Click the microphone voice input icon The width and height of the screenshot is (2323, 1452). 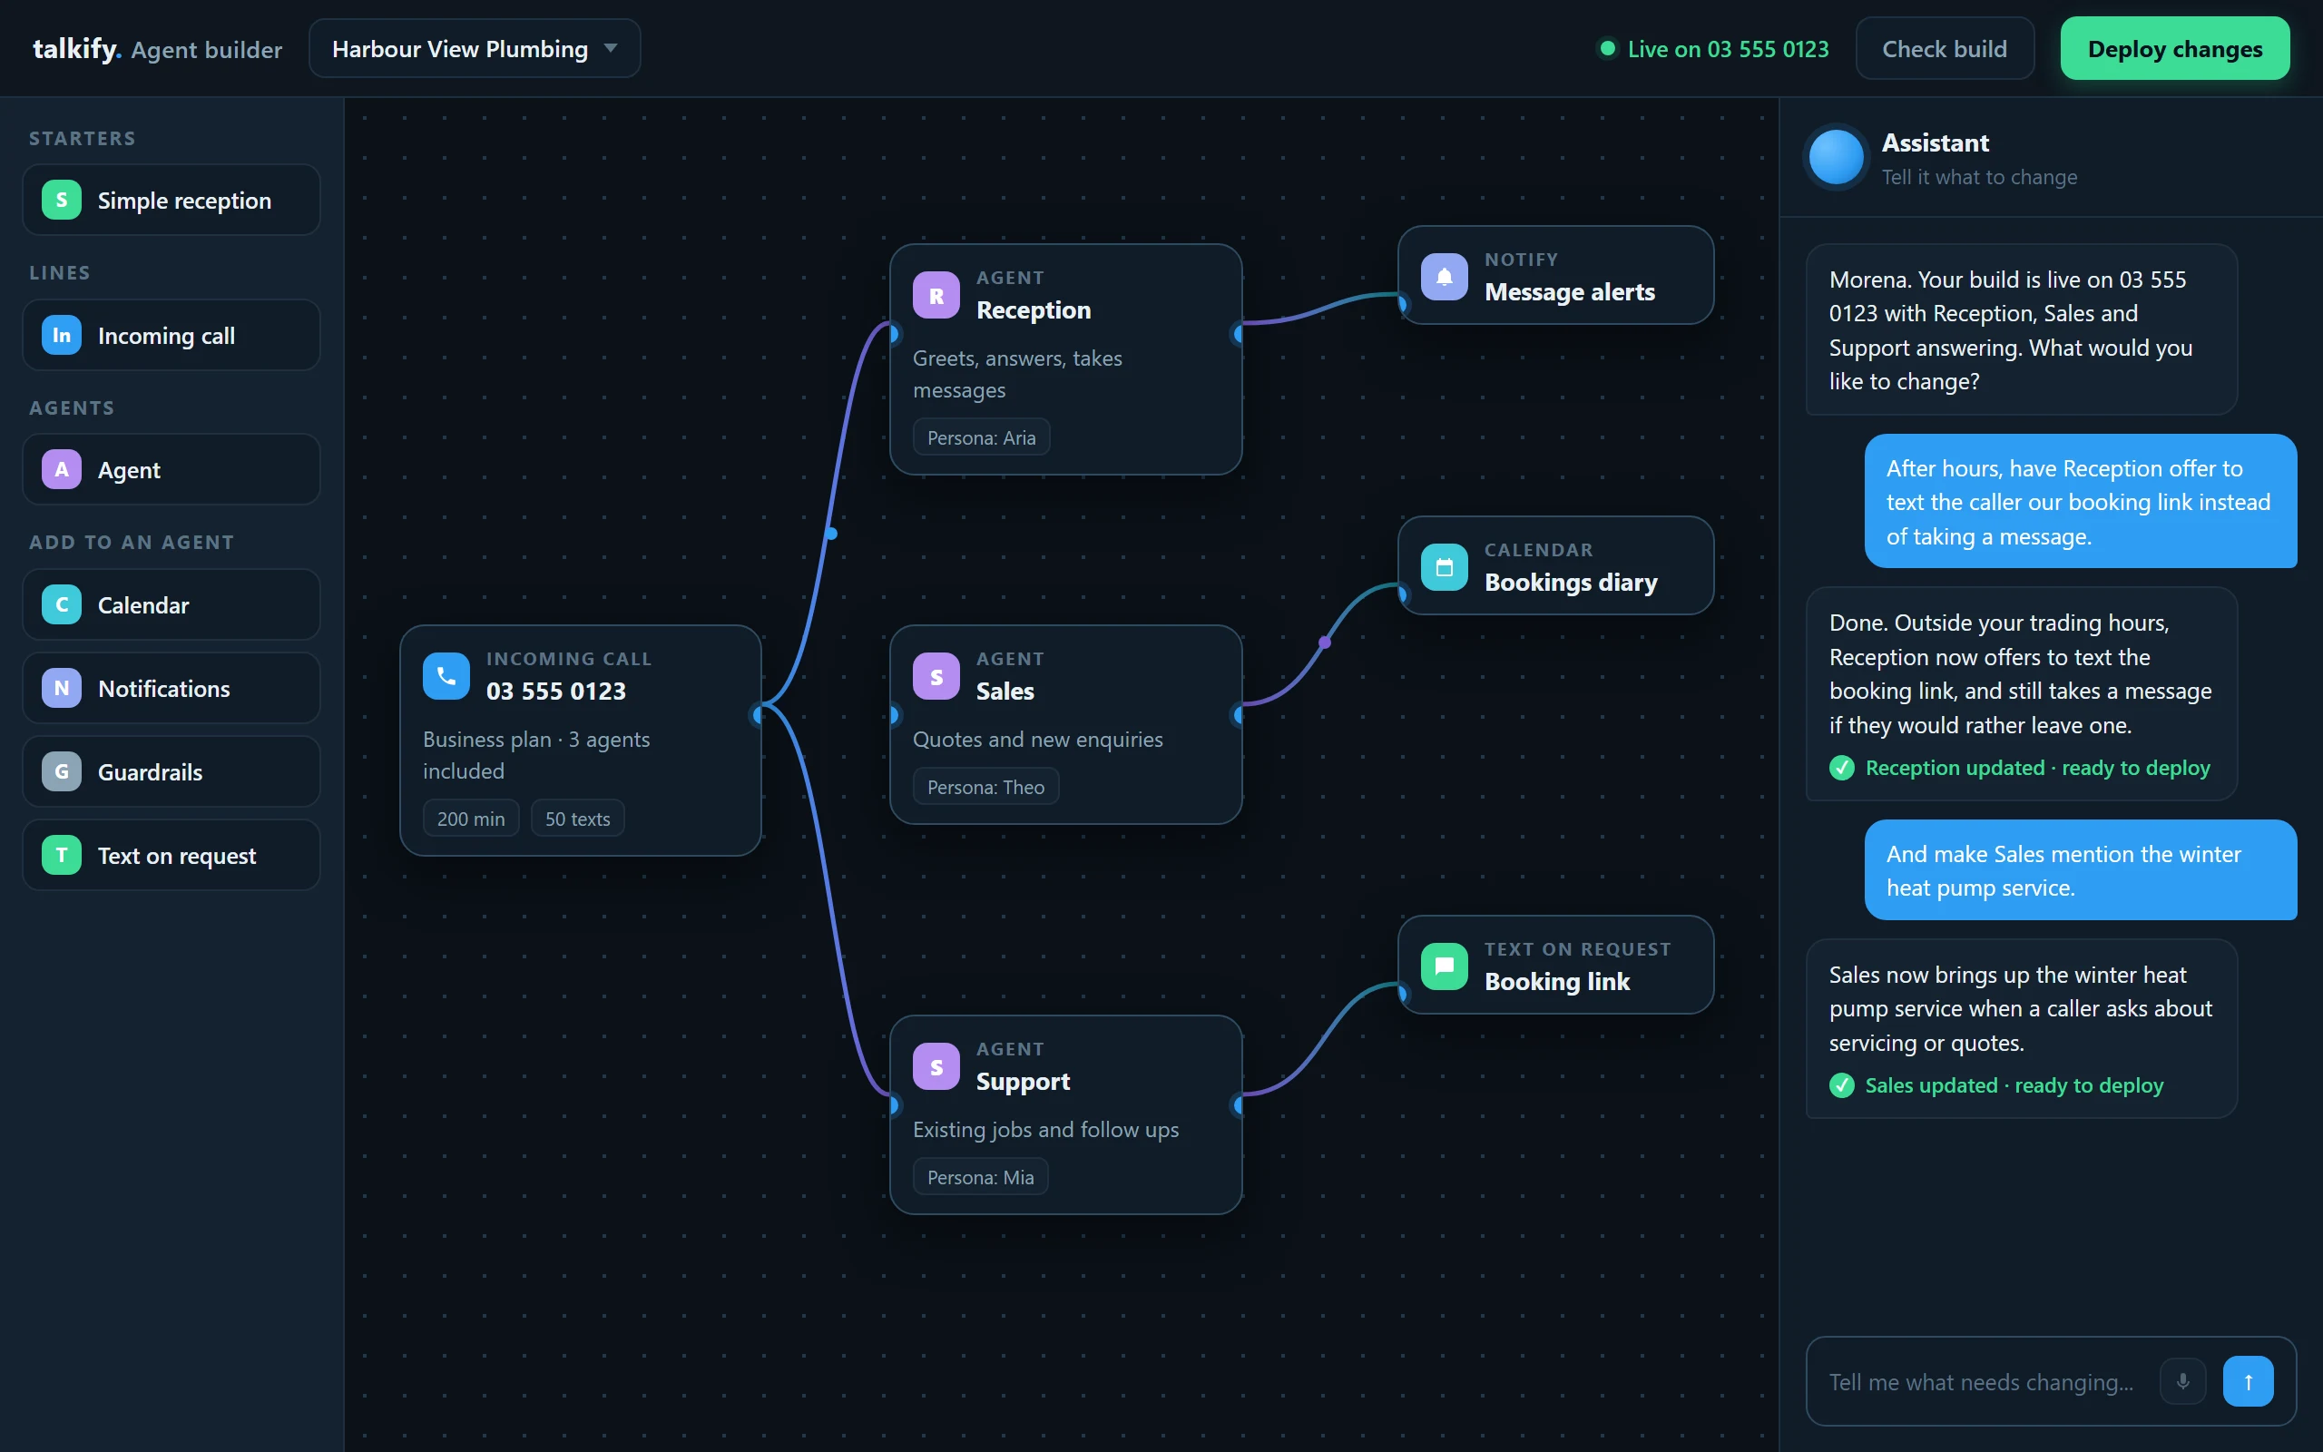pos(2181,1382)
